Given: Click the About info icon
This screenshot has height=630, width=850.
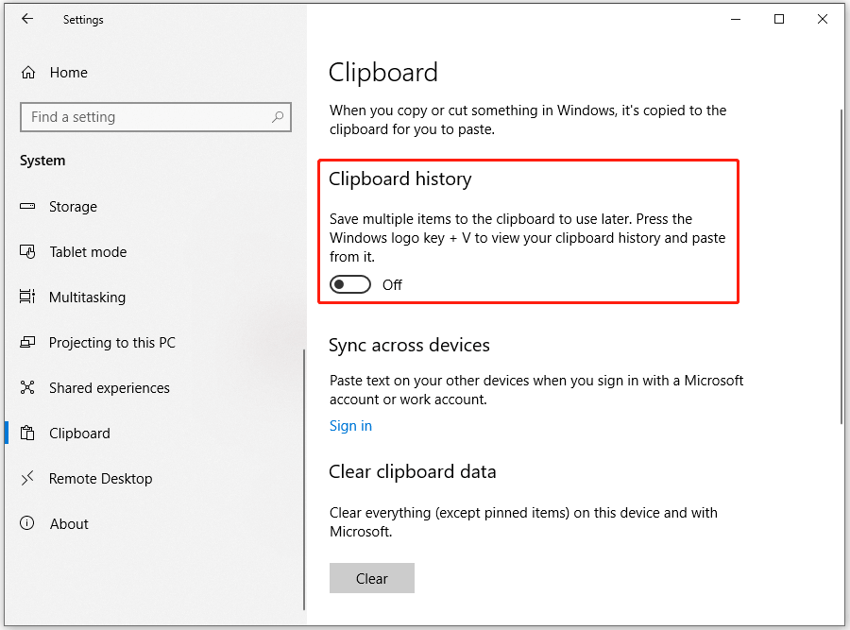Looking at the screenshot, I should point(28,524).
